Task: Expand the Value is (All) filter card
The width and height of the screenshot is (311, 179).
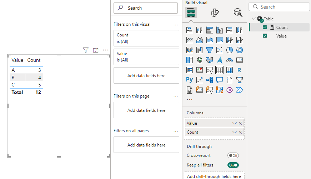Action: coord(146,57)
